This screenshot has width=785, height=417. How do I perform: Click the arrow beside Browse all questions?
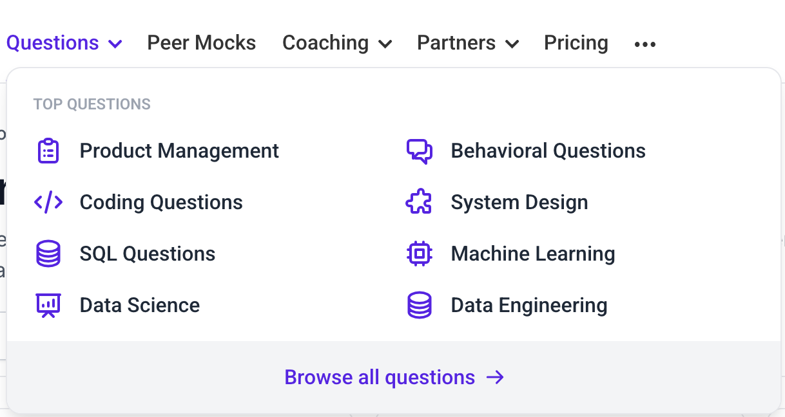[x=495, y=377]
